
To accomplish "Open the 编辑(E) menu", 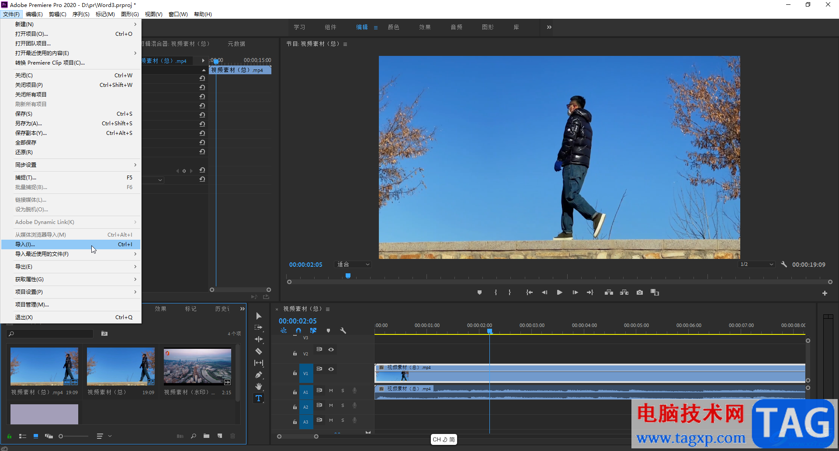I will tap(34, 14).
